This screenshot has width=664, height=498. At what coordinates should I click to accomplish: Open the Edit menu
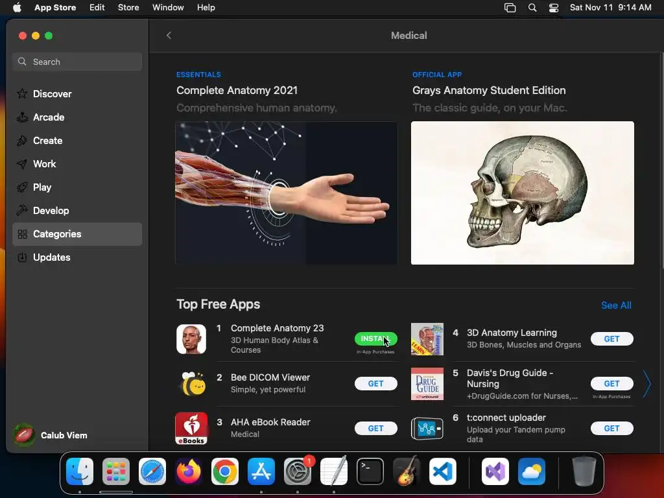click(x=97, y=8)
